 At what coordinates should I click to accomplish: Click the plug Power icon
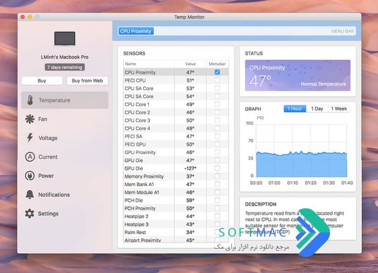click(x=30, y=175)
